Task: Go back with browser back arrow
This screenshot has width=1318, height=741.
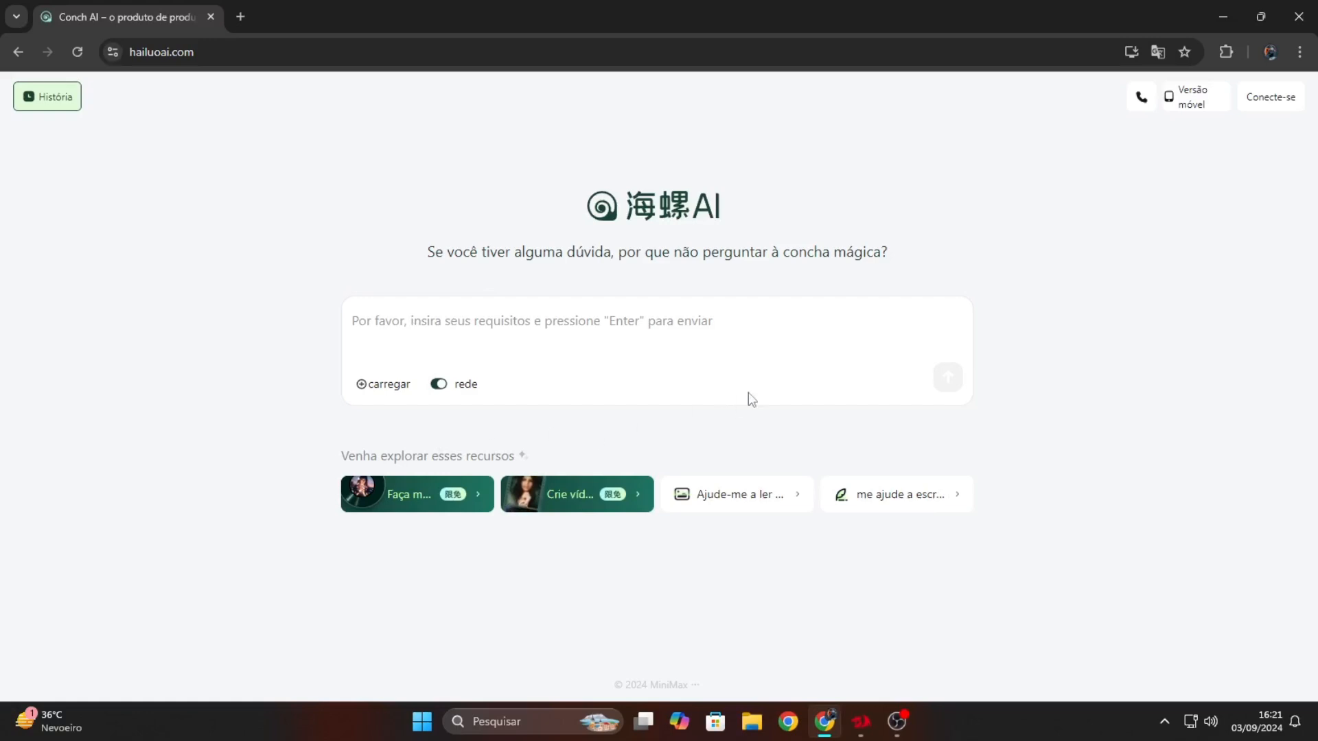Action: point(19,52)
